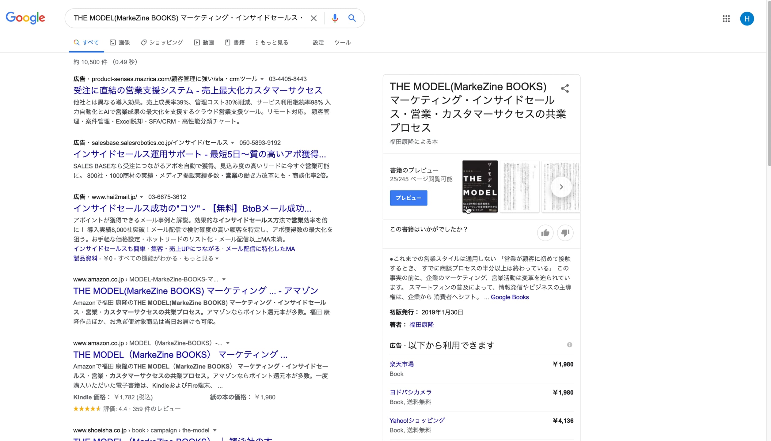The image size is (771, 441).
Task: Open the dropdown beside the shoeisha.co.jp breadcrumb
Action: (215, 430)
